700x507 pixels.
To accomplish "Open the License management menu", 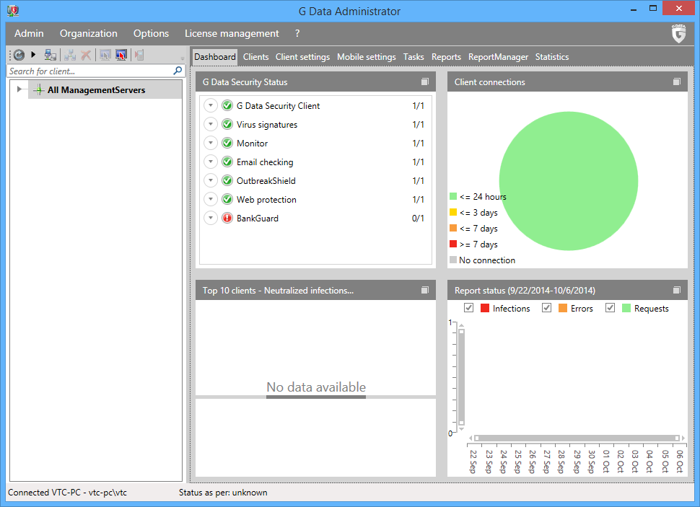I will (x=232, y=33).
